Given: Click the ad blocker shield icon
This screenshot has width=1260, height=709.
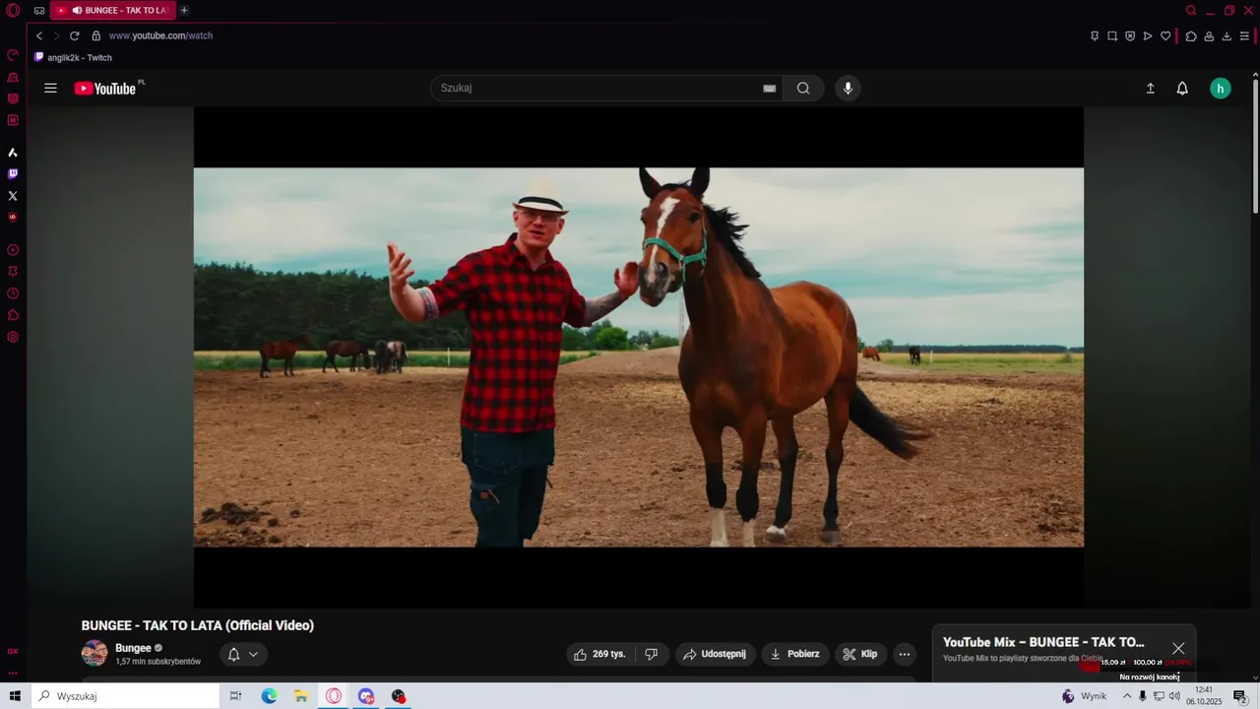Looking at the screenshot, I should [1130, 35].
